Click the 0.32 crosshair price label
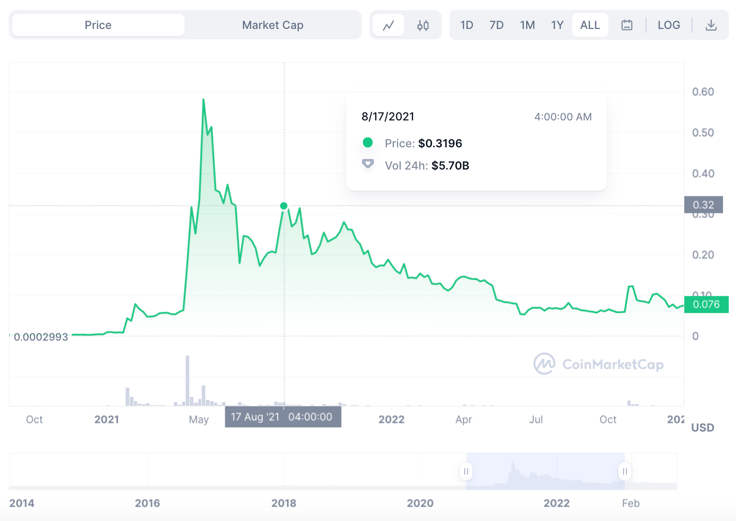The height and width of the screenshot is (521, 736). (x=703, y=205)
